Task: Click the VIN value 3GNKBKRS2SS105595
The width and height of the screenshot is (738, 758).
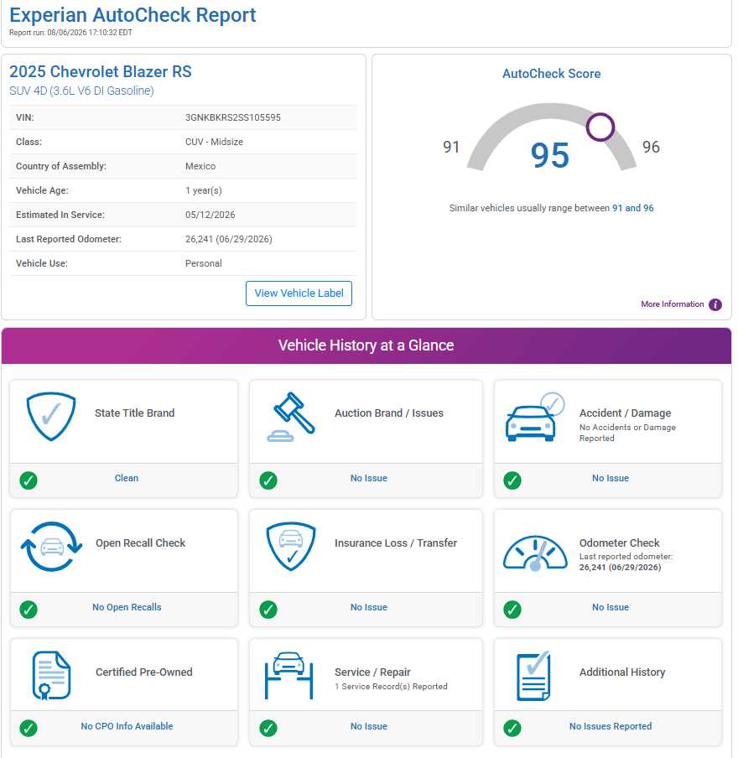Action: click(x=232, y=117)
